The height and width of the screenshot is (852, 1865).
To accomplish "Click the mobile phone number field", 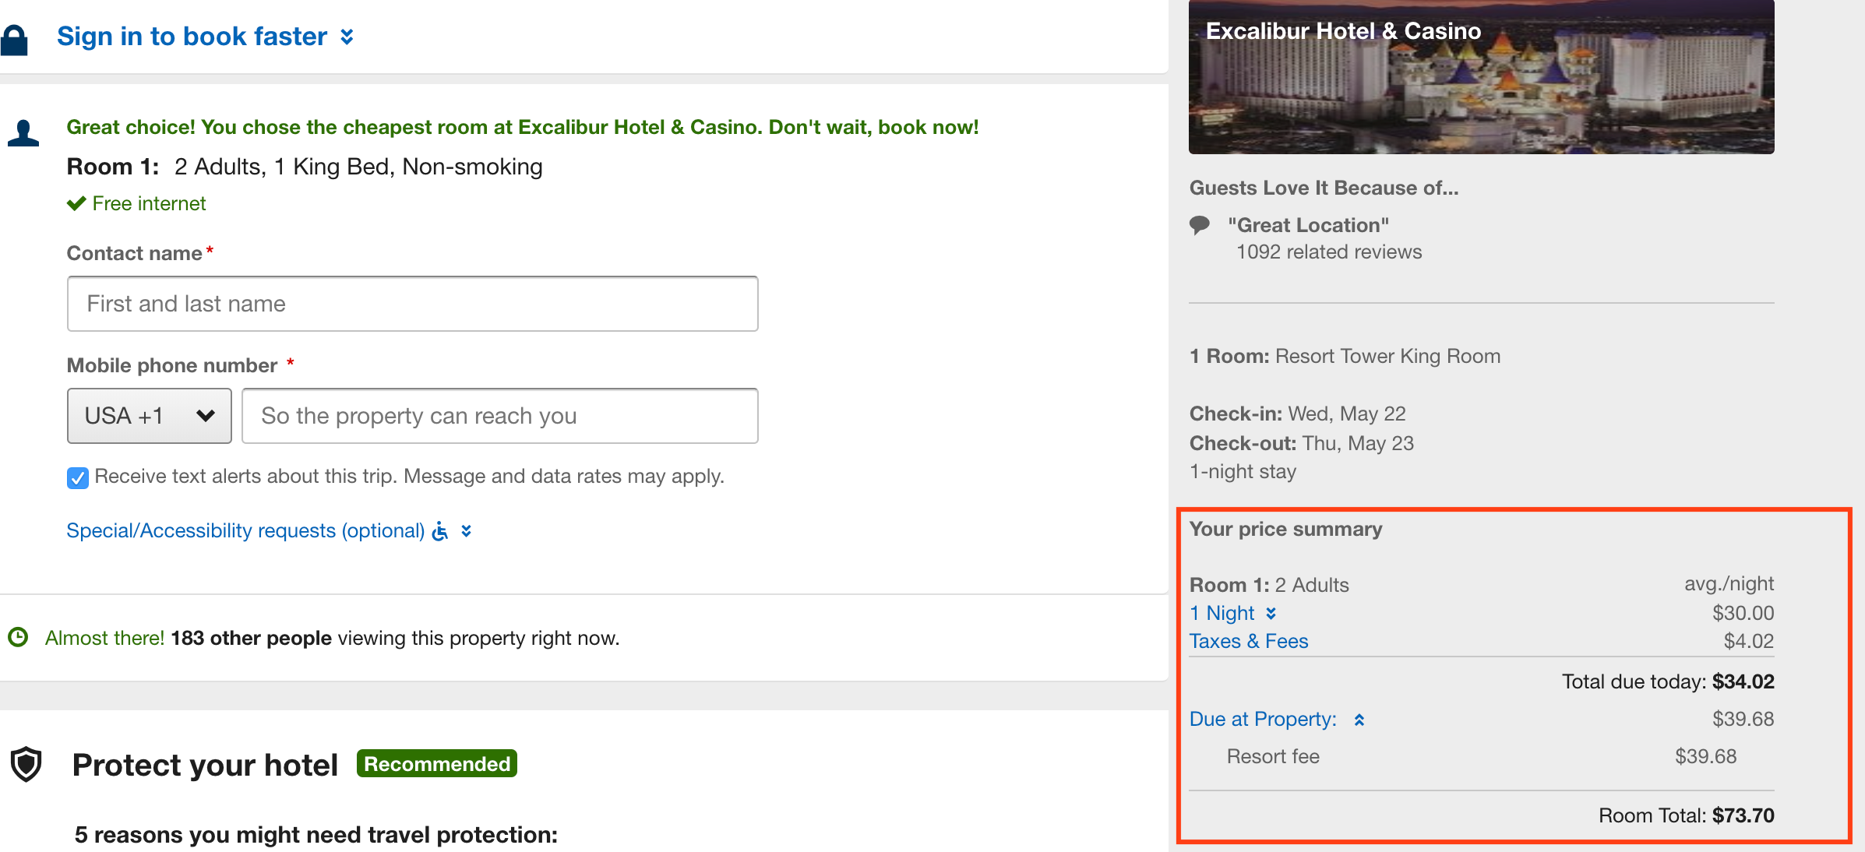I will coord(499,416).
